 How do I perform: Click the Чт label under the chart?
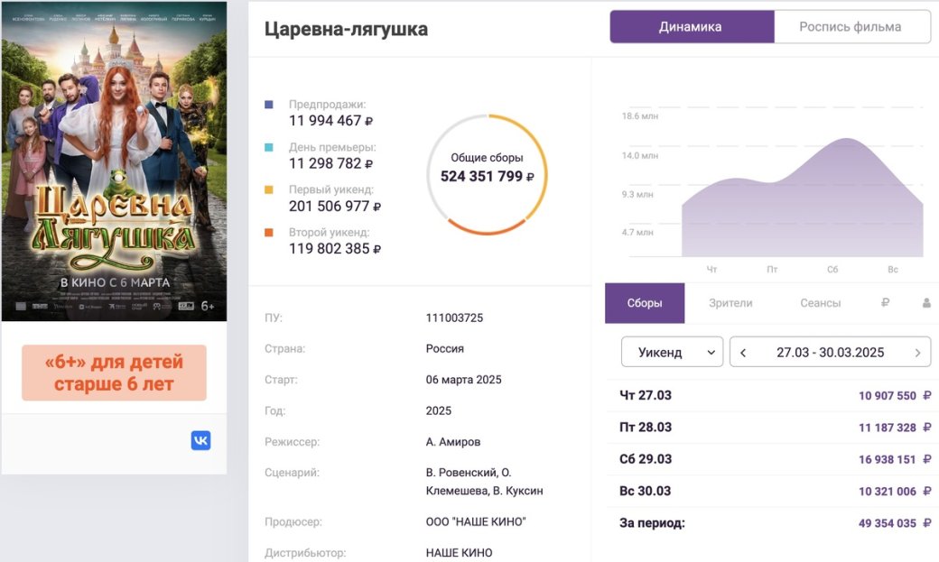(x=711, y=270)
